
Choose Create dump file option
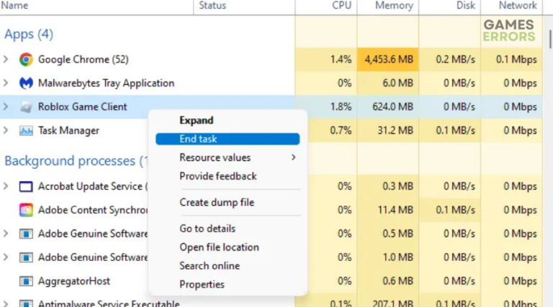(x=217, y=203)
